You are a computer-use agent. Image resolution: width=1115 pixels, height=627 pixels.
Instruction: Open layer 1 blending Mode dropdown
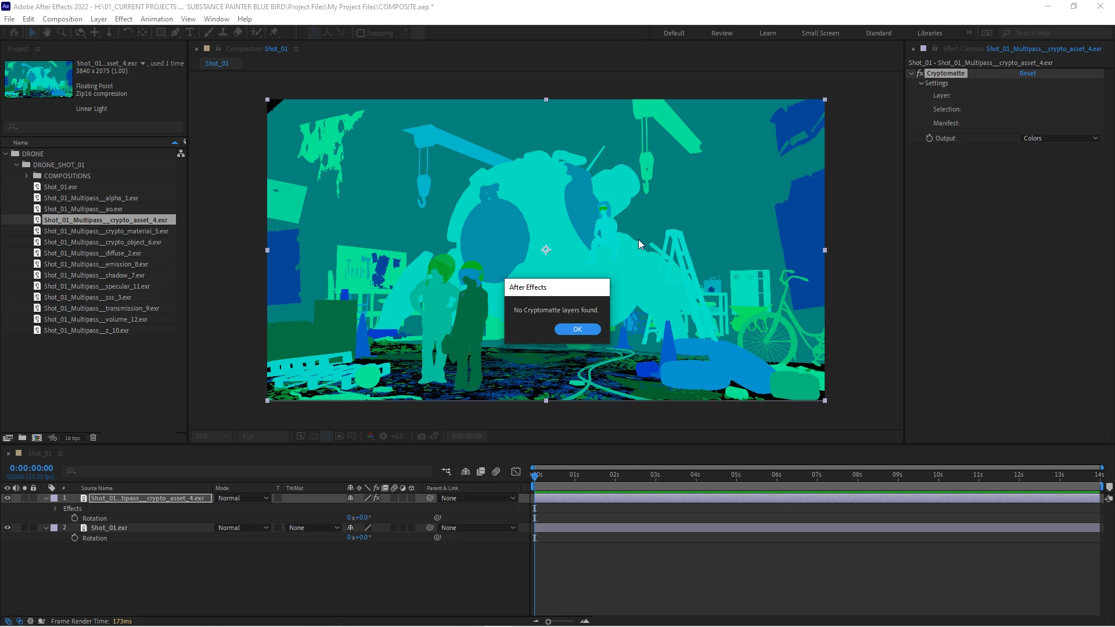pyautogui.click(x=243, y=498)
